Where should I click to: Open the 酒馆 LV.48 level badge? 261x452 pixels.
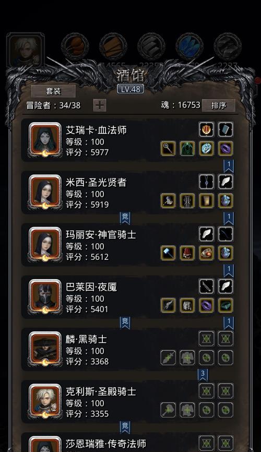pos(130,89)
